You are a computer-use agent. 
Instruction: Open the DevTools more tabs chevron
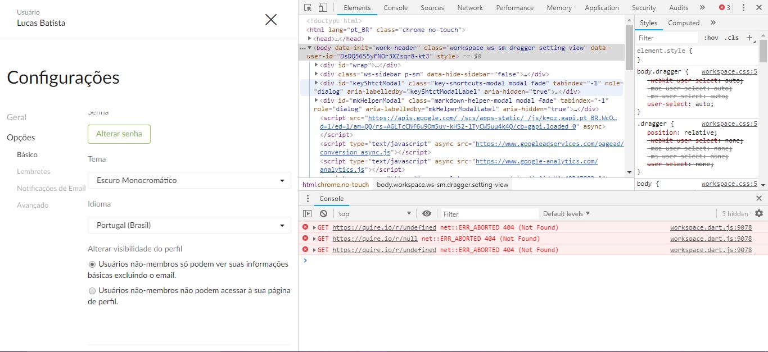(702, 8)
